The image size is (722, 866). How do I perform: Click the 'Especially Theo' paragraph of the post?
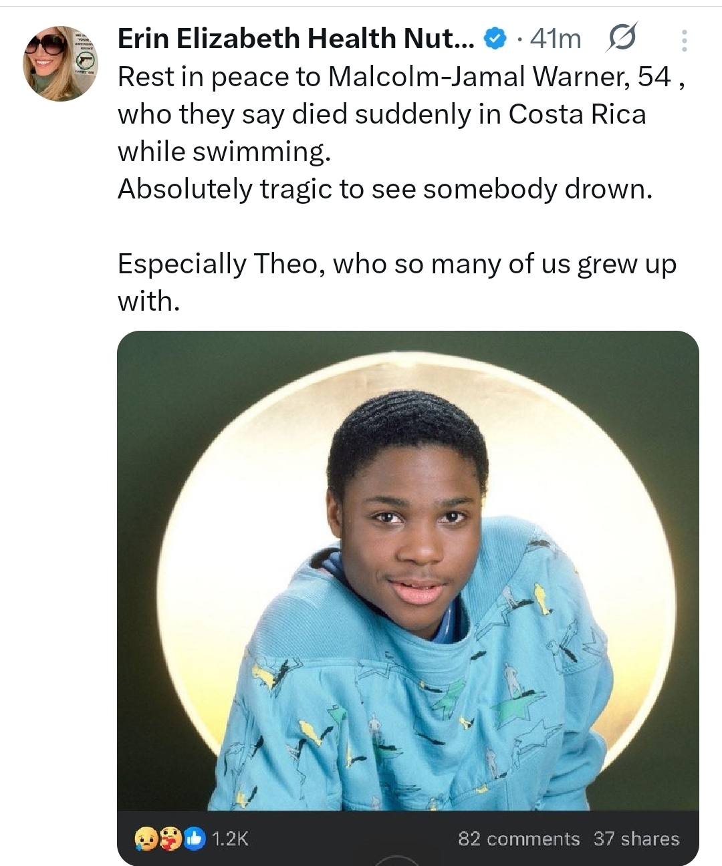coord(397,282)
